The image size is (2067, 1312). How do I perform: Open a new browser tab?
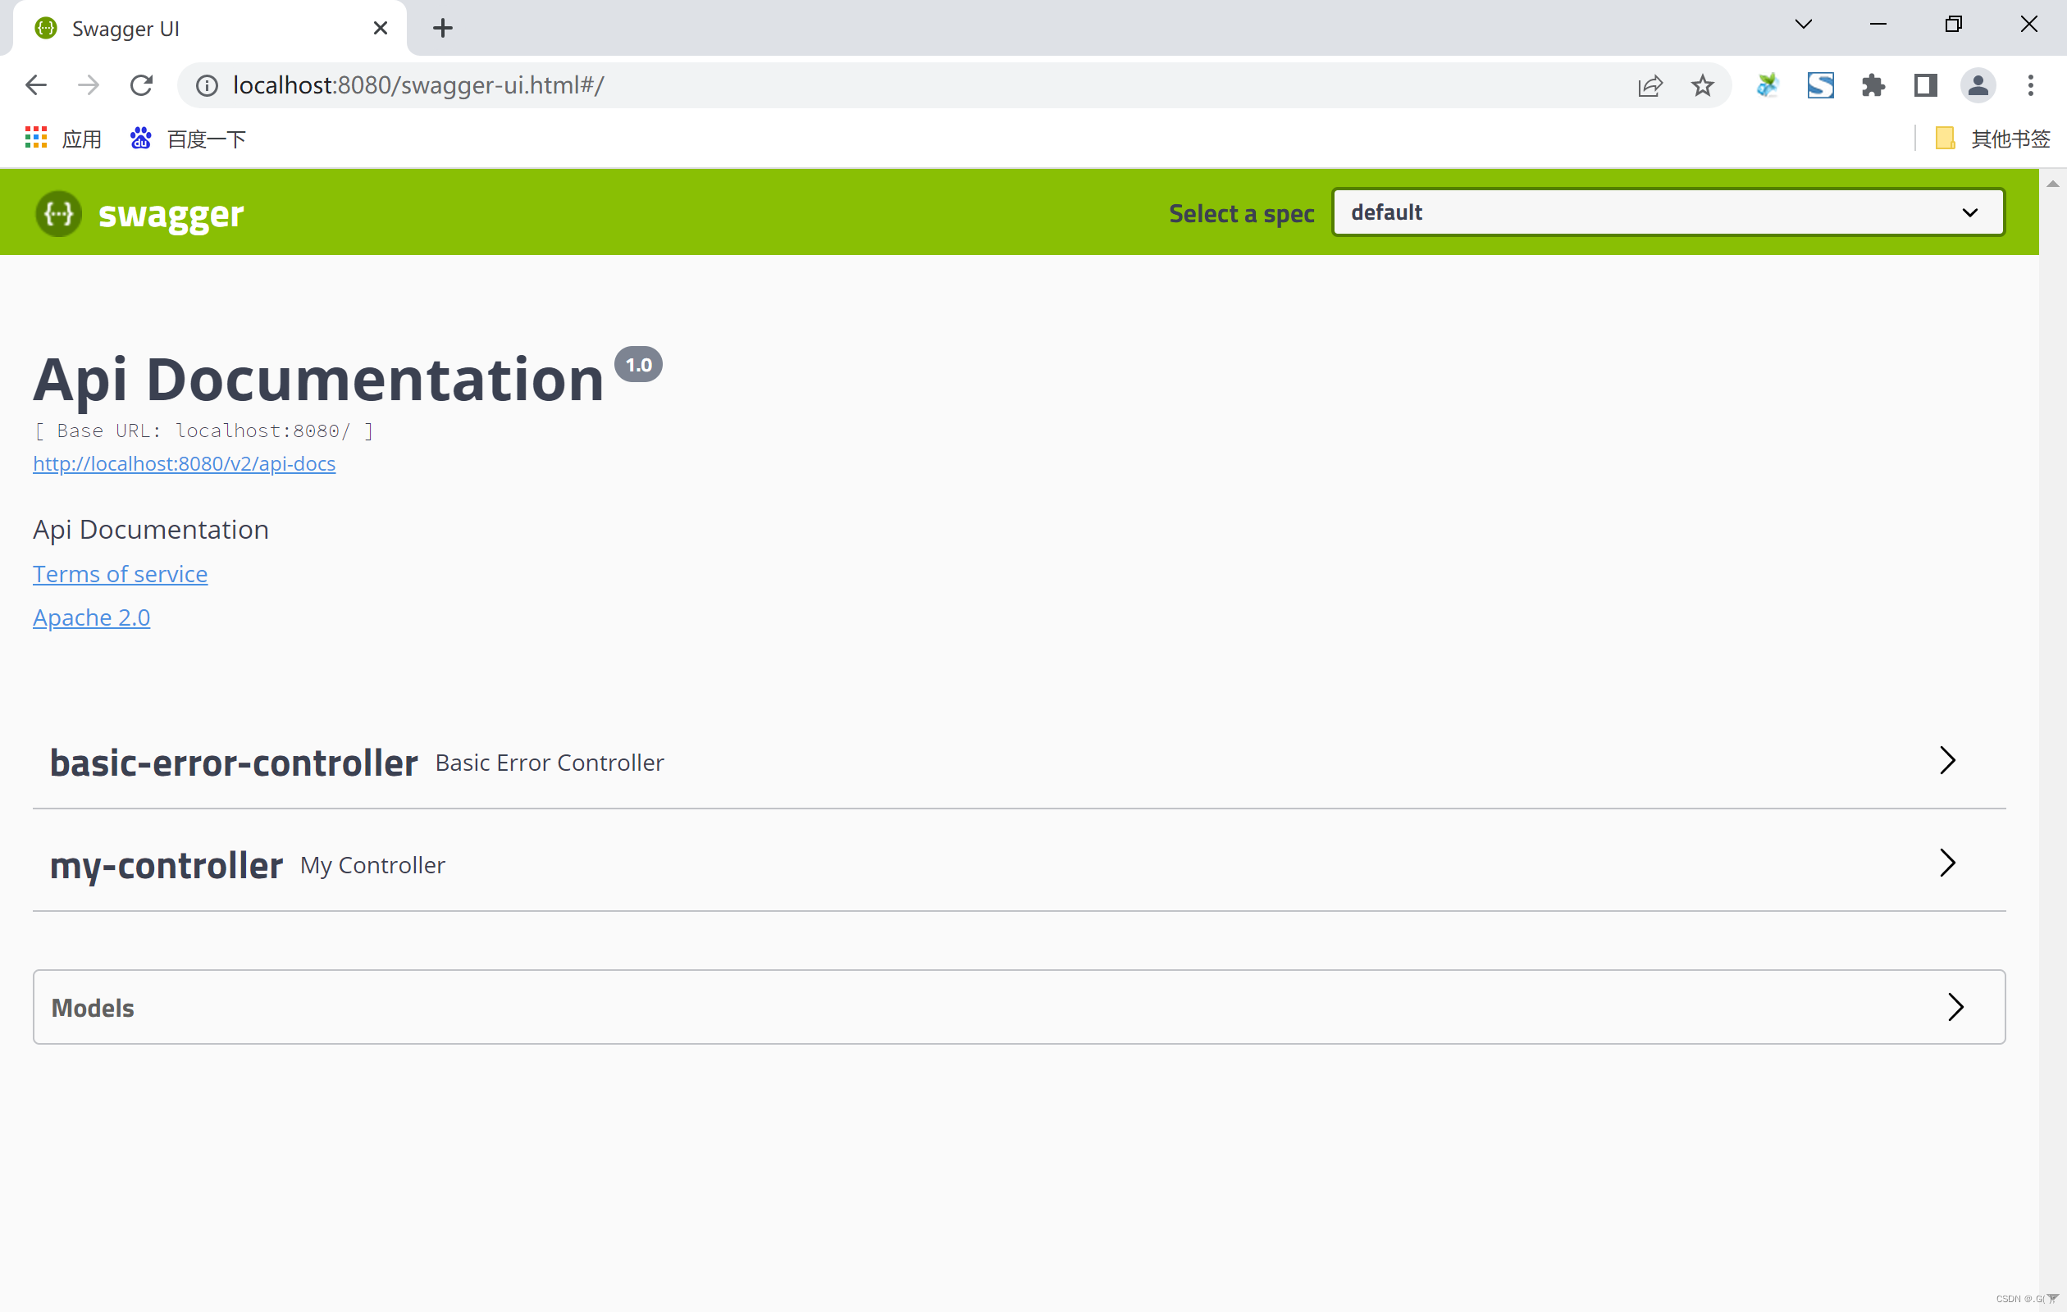pyautogui.click(x=443, y=29)
